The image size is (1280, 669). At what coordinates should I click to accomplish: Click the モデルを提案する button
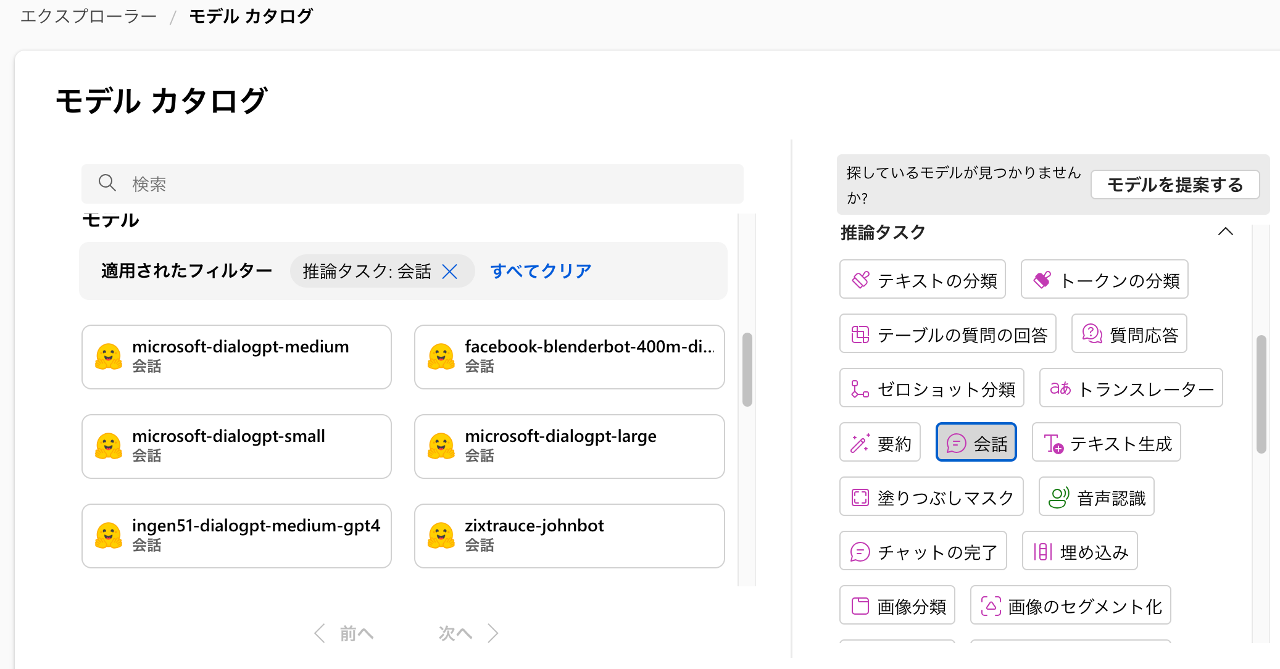pyautogui.click(x=1174, y=185)
